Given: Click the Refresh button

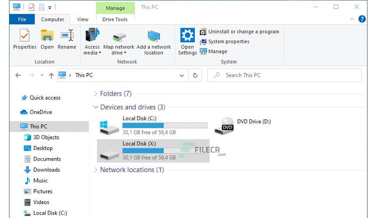Looking at the screenshot, I should [195, 75].
